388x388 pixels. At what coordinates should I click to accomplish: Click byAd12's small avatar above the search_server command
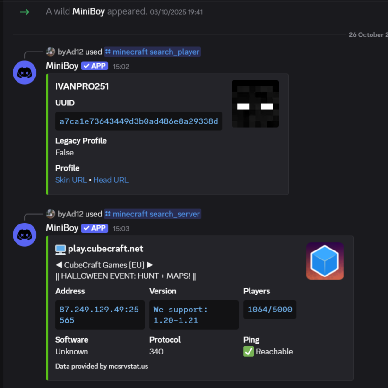(x=51, y=214)
